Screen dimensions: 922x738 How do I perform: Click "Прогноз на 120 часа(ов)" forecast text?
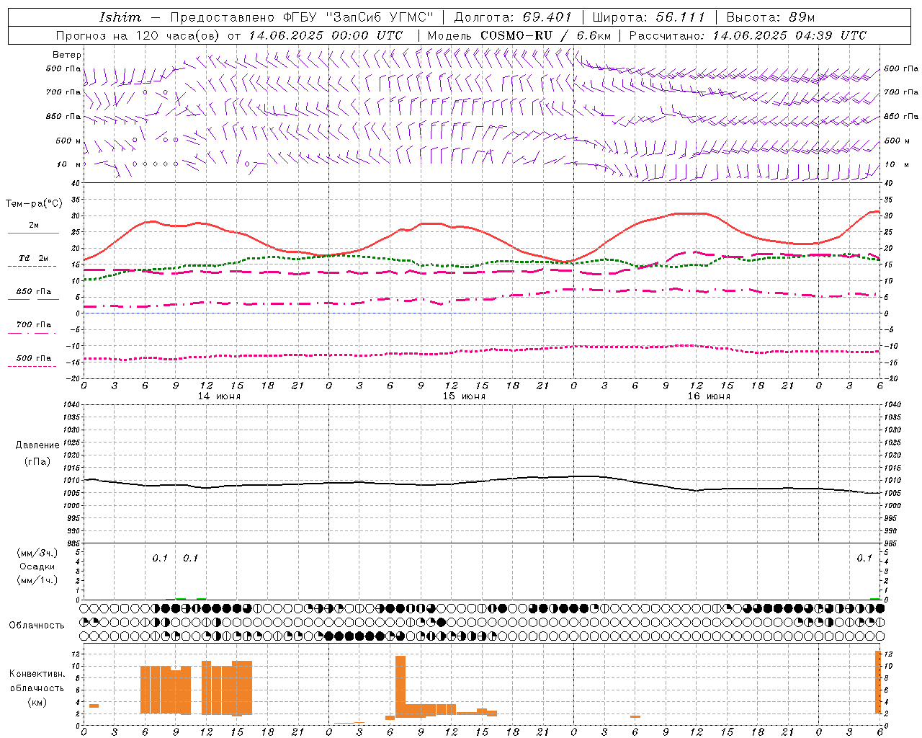pyautogui.click(x=138, y=35)
